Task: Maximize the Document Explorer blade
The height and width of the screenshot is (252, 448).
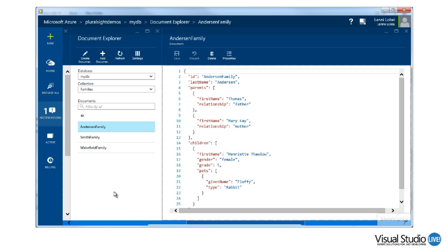Action: (x=147, y=31)
